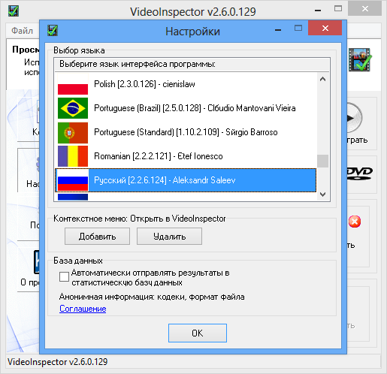
Task: Click the red X icon in main window
Action: (x=355, y=222)
